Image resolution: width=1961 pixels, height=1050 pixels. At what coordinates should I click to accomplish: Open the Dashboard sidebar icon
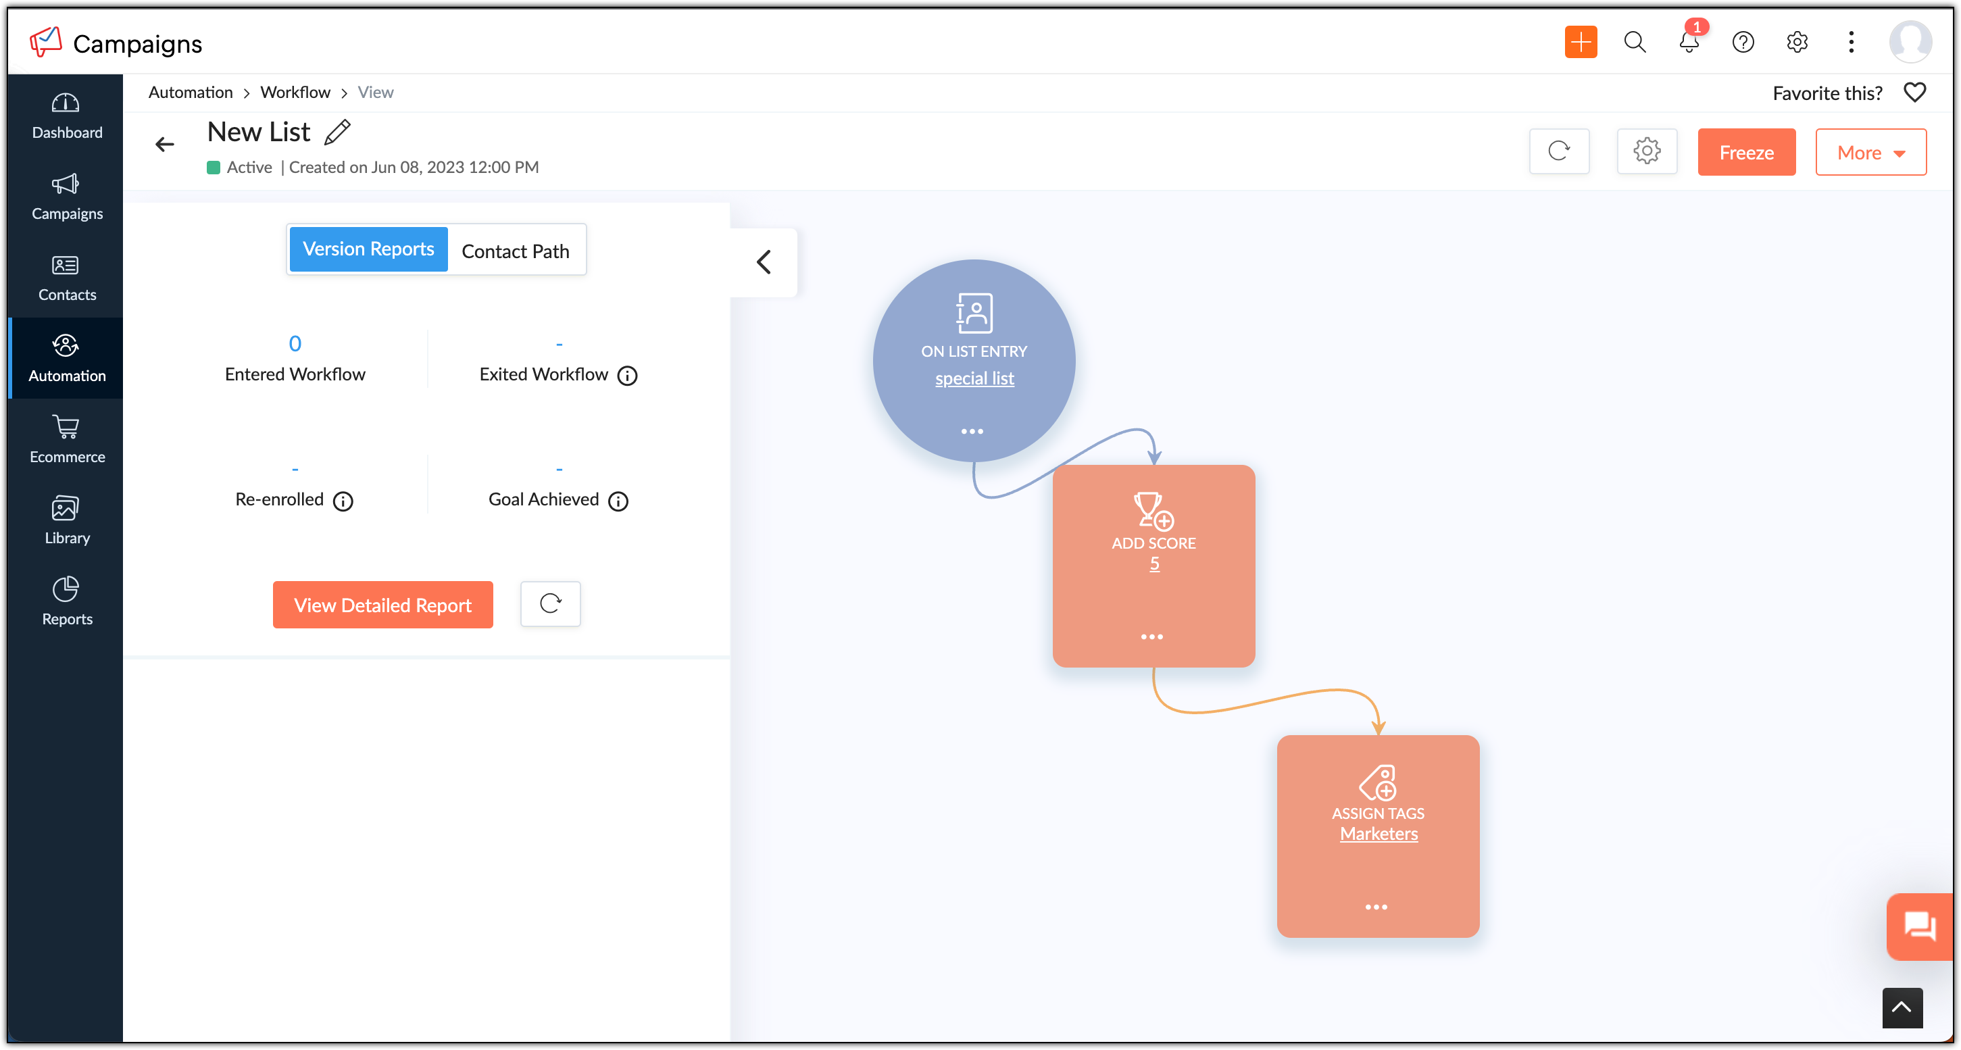pos(66,116)
